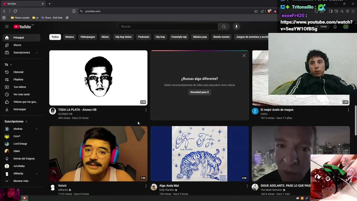Select the Freestyle rap chip
The width and height of the screenshot is (357, 201).
(179, 37)
